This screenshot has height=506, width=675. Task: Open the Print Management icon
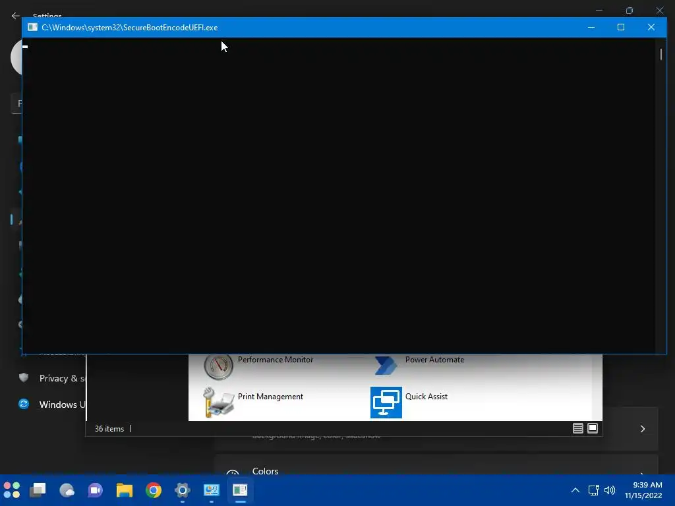(218, 403)
